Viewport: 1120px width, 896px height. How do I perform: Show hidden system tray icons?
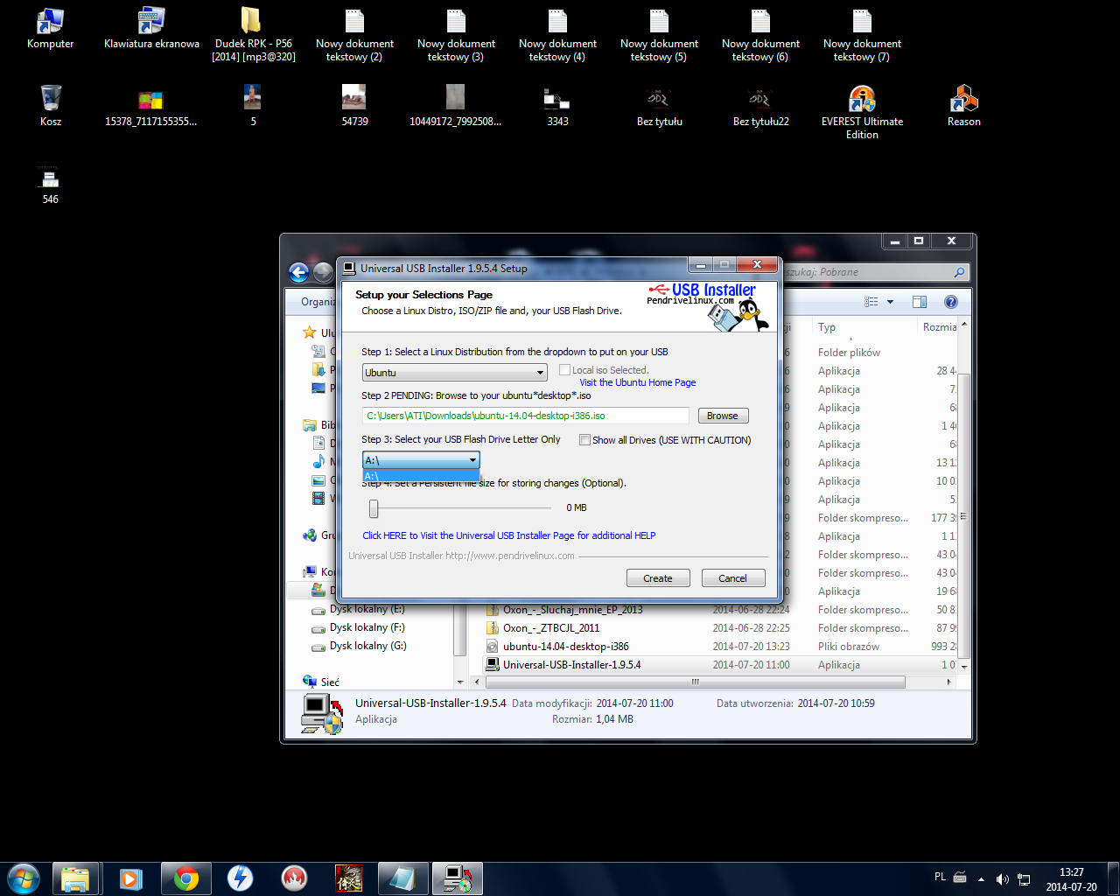coord(981,878)
